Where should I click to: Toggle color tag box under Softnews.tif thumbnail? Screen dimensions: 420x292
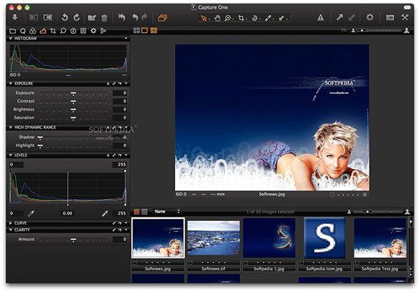click(x=190, y=263)
